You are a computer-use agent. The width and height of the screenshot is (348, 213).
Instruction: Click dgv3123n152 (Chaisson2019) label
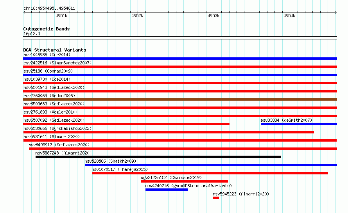(171, 177)
